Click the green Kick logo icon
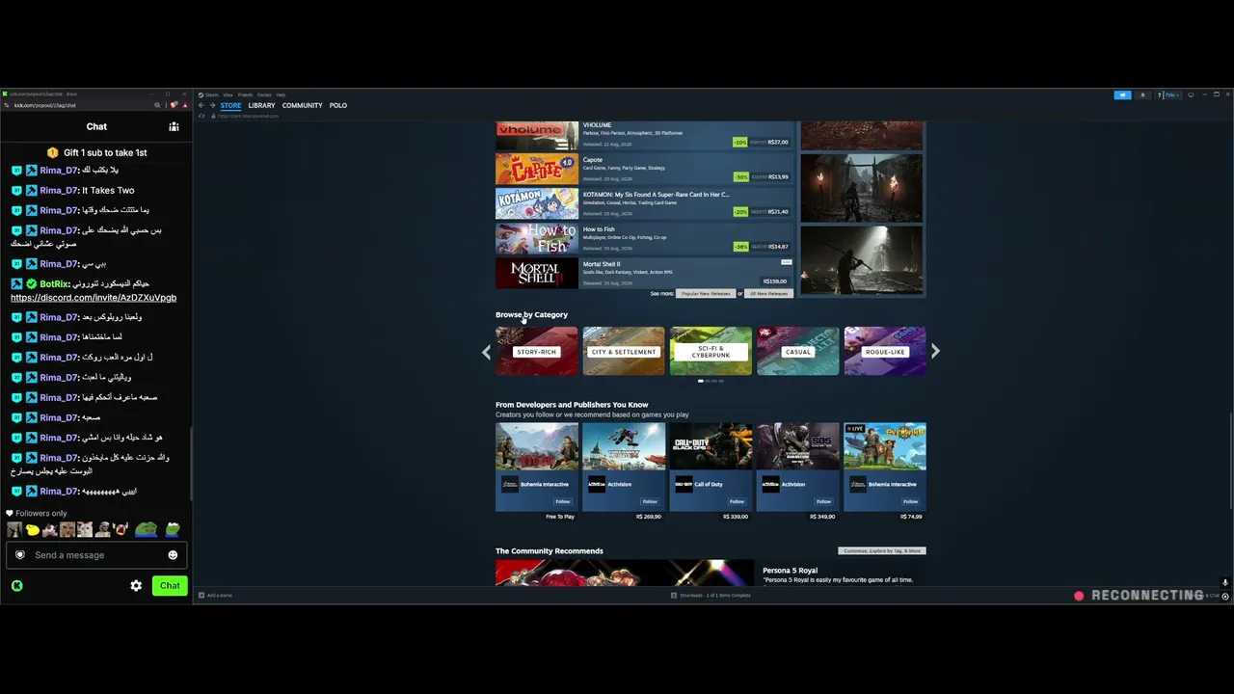The height and width of the screenshot is (694, 1234). [x=16, y=586]
